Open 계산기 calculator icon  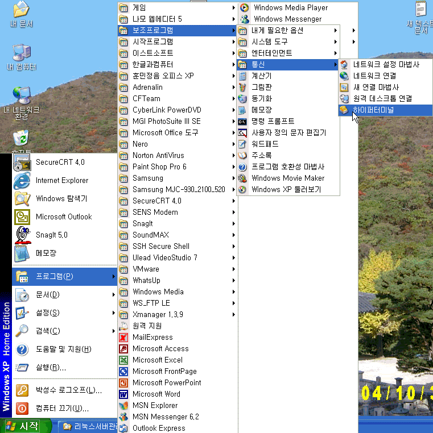[x=242, y=76]
